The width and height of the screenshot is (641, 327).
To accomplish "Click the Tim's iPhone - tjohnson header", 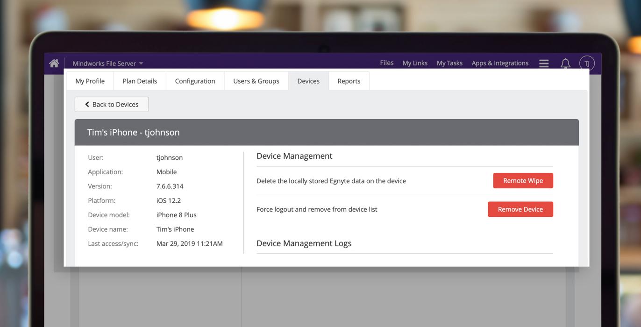I will tap(134, 132).
